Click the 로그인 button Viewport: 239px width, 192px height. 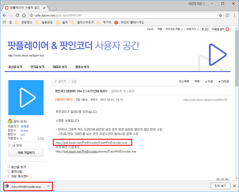coord(205,29)
